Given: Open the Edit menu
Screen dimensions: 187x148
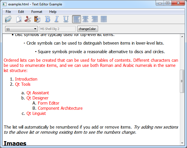Looking at the screenshot, I should click(x=21, y=12).
